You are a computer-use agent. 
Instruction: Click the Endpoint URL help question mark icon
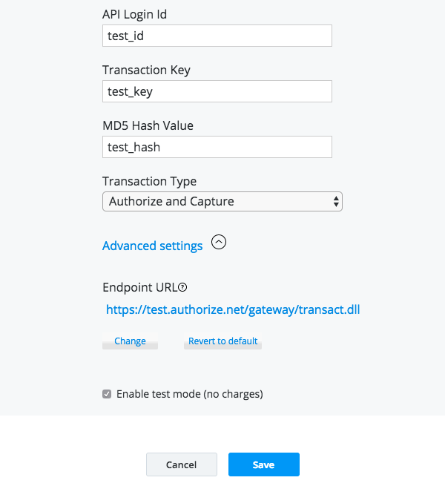182,287
